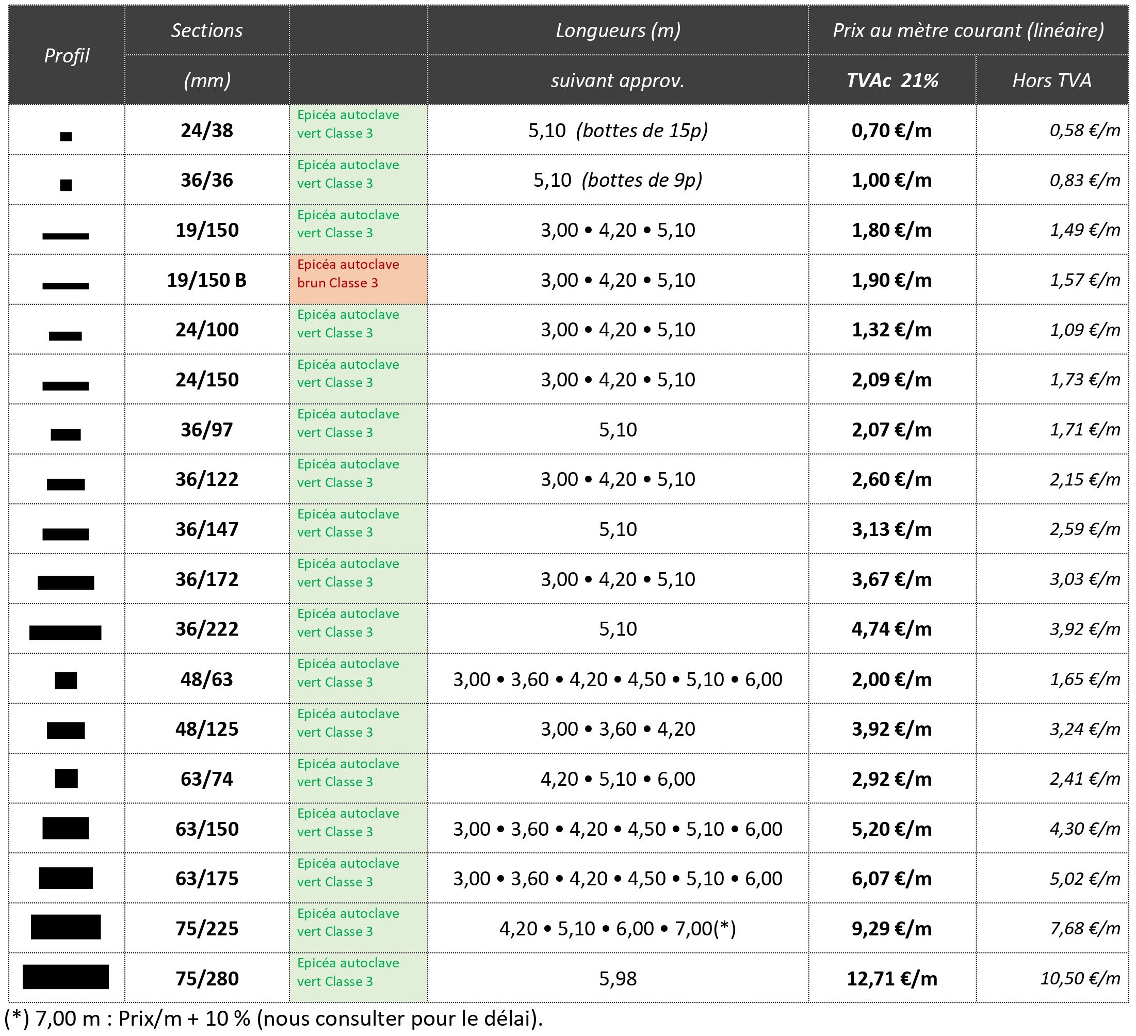1136x1036 pixels.
Task: Click the 63/175 section label
Action: click(x=207, y=878)
